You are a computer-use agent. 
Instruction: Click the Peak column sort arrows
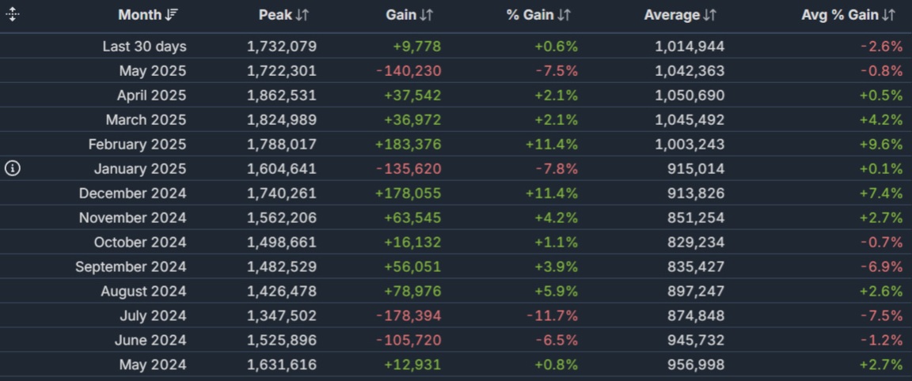(x=302, y=15)
